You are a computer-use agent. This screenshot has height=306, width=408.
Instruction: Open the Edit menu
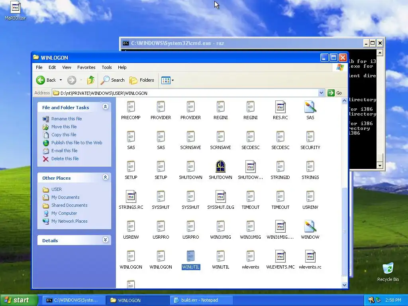pos(52,67)
